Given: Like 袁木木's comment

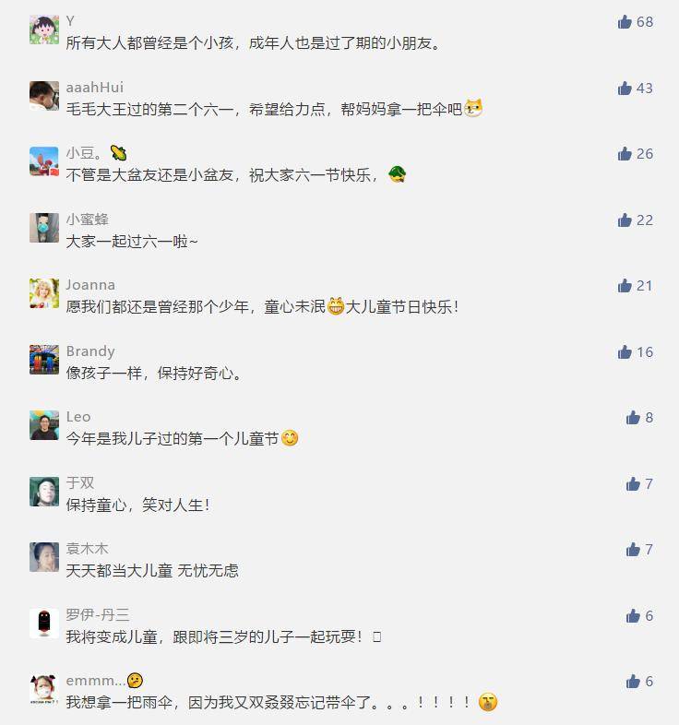Looking at the screenshot, I should pos(633,550).
